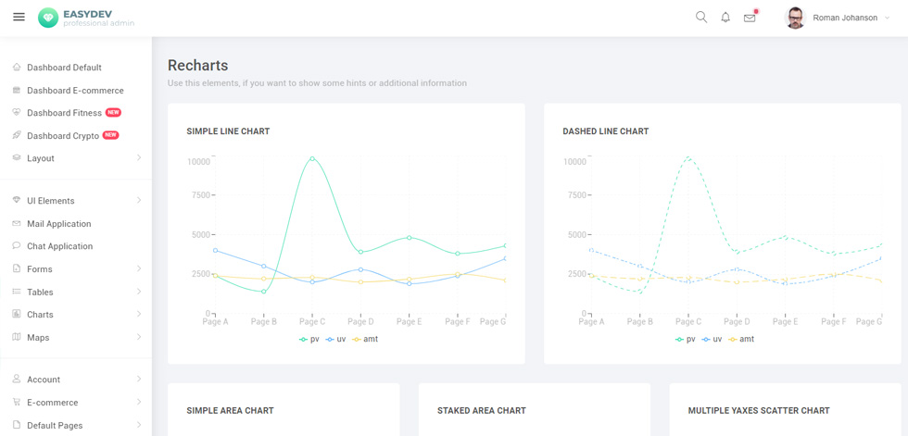The height and width of the screenshot is (436, 908).
Task: Click the Layout layers icon
Action: pos(17,158)
